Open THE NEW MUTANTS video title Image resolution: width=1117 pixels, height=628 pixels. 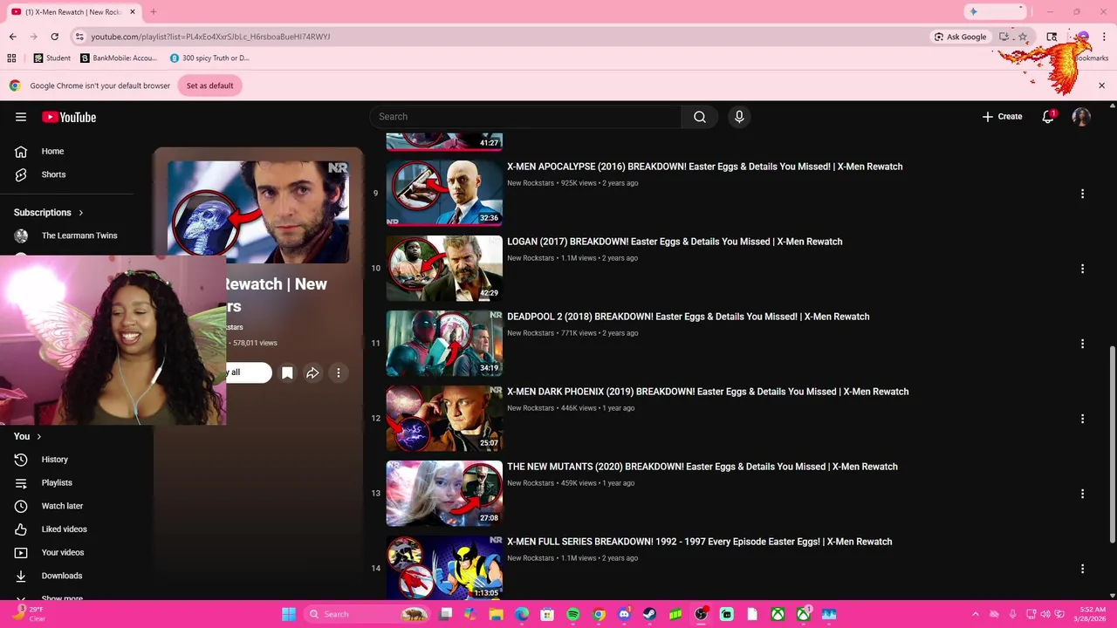(x=702, y=467)
